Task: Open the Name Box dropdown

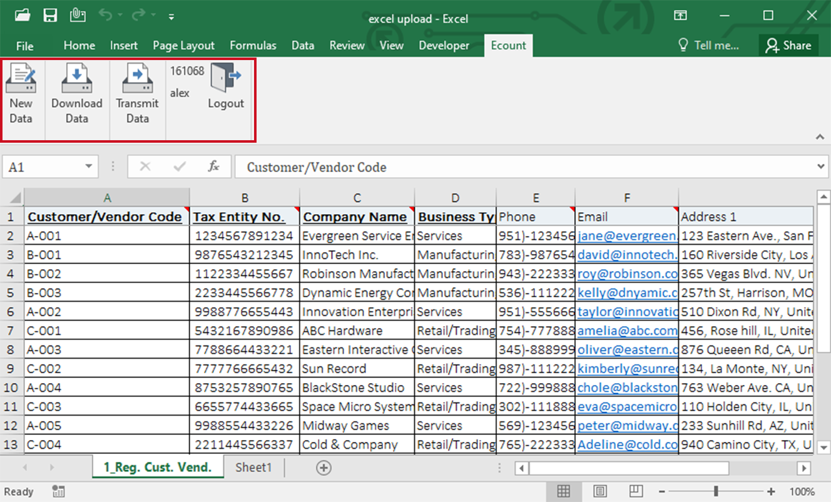Action: [x=88, y=166]
